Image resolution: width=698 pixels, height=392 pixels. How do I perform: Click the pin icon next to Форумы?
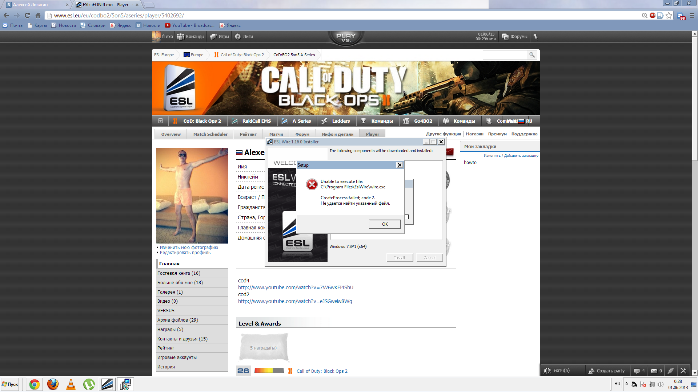tap(535, 37)
